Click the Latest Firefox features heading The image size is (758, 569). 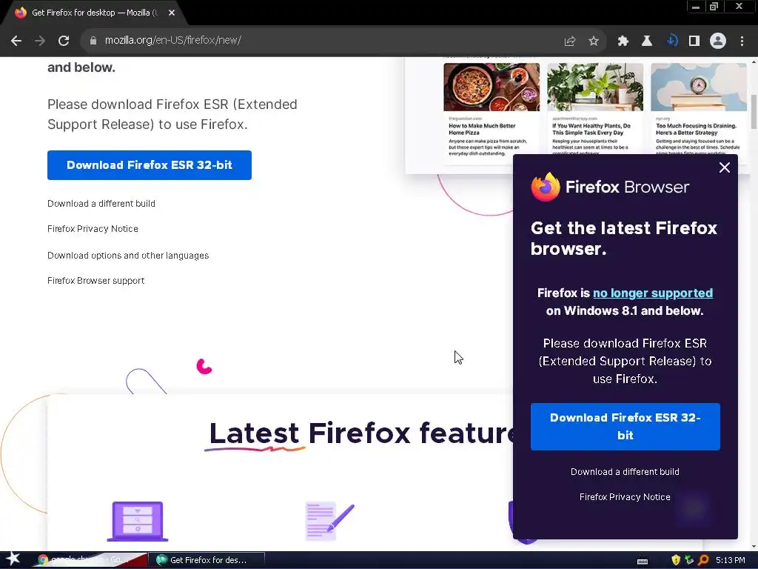(x=360, y=433)
